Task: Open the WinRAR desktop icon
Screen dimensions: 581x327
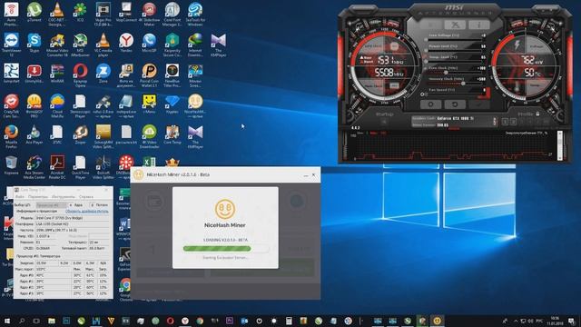Action: pyautogui.click(x=57, y=74)
